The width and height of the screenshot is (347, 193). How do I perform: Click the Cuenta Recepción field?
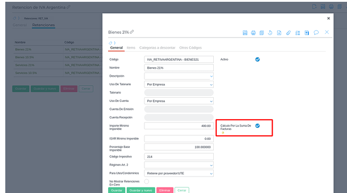click(x=179, y=117)
